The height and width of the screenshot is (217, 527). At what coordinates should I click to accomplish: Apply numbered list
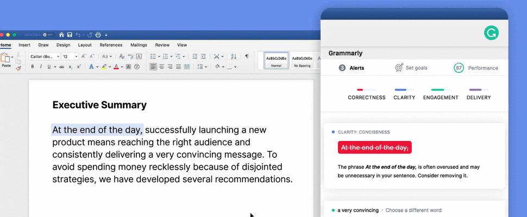tap(165, 56)
